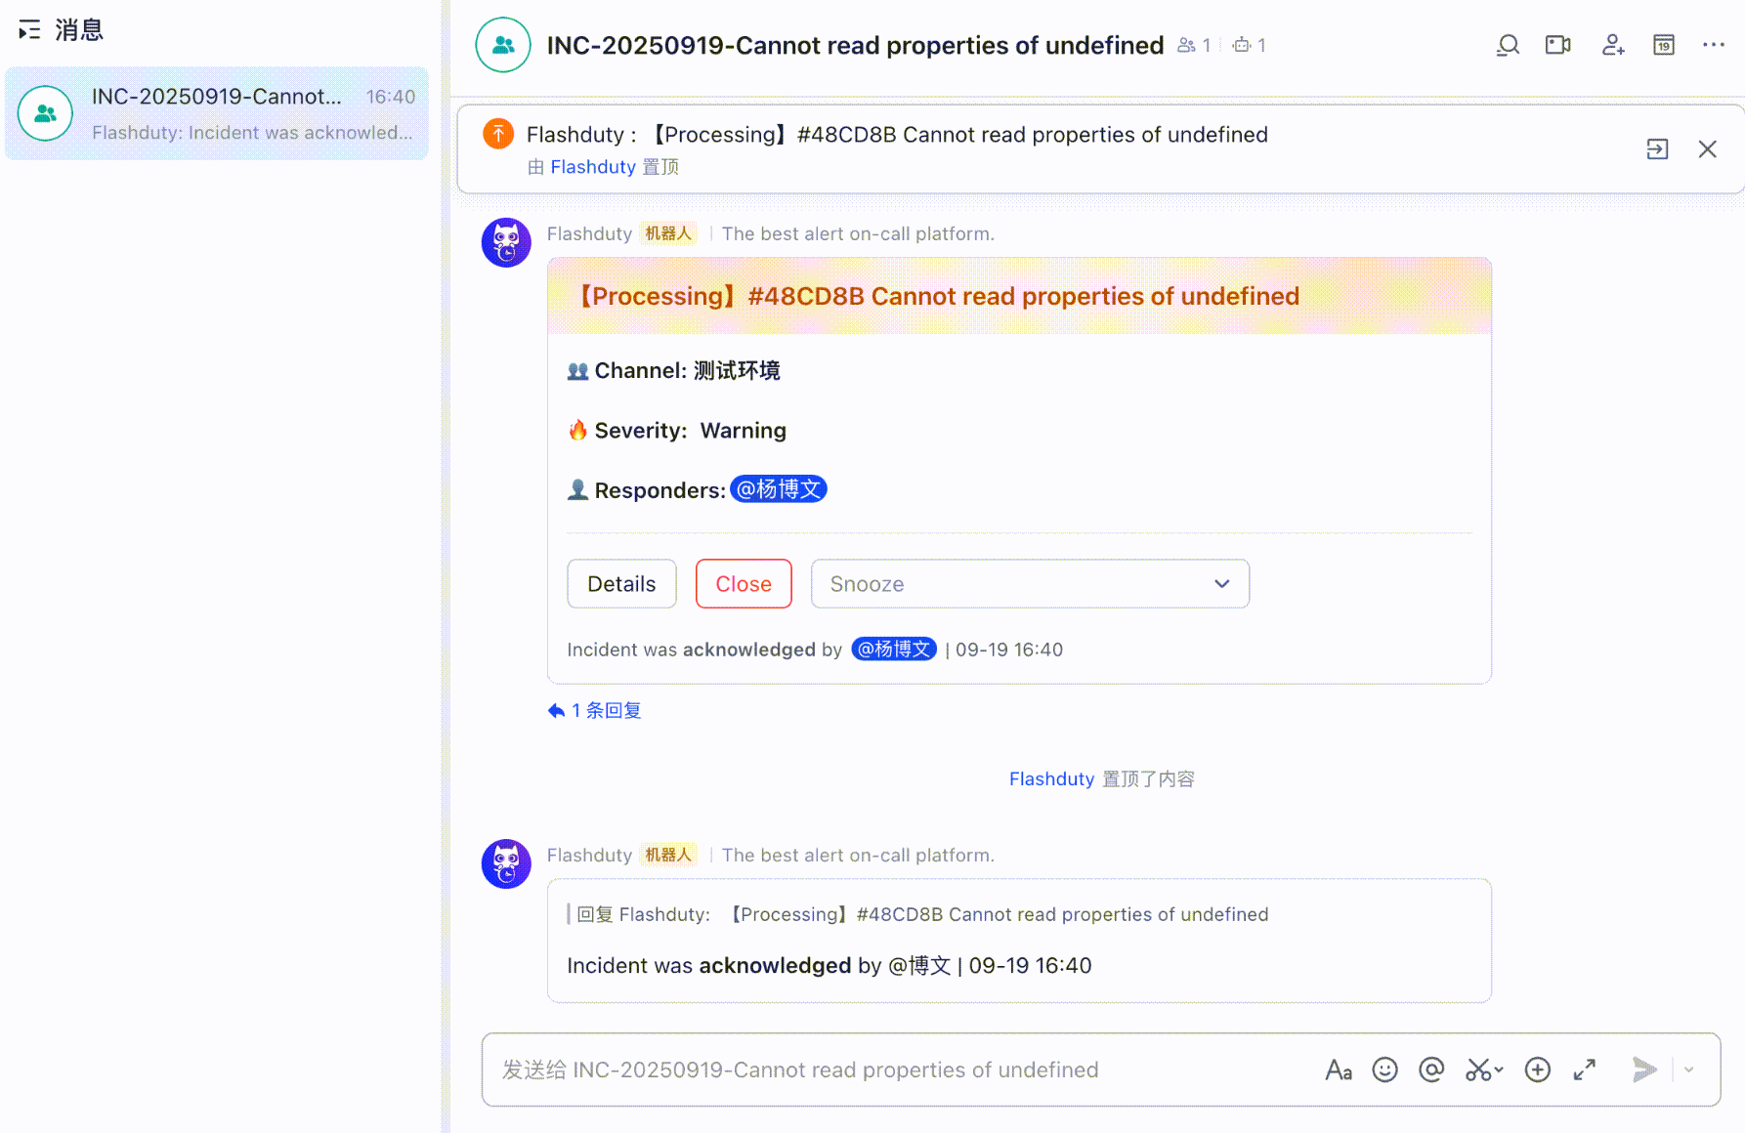Click the plus icon to add attachments
1745x1133 pixels.
pos(1537,1070)
